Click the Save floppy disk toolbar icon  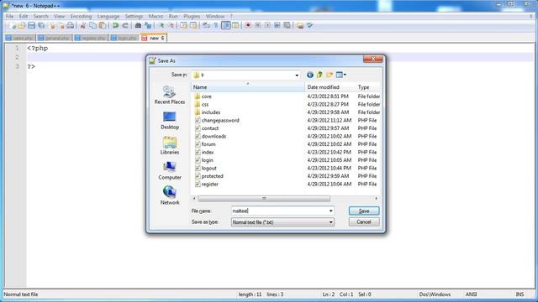(x=31, y=26)
